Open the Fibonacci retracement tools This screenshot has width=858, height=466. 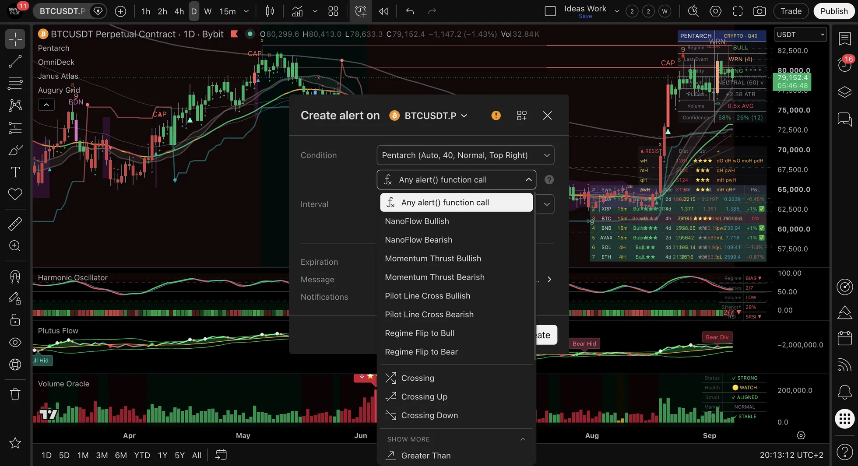pyautogui.click(x=15, y=83)
